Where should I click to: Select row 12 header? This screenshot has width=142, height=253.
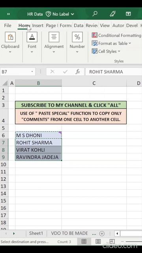[x=4, y=179]
